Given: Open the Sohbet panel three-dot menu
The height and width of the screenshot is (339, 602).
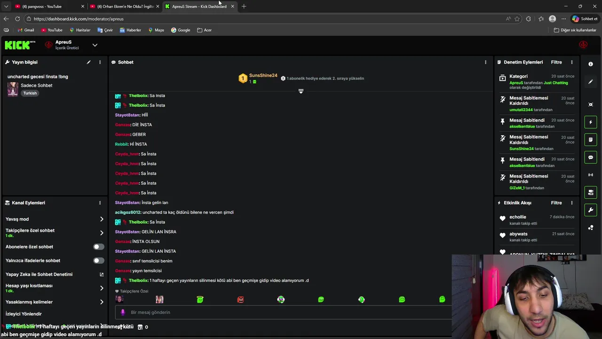Looking at the screenshot, I should [x=485, y=62].
